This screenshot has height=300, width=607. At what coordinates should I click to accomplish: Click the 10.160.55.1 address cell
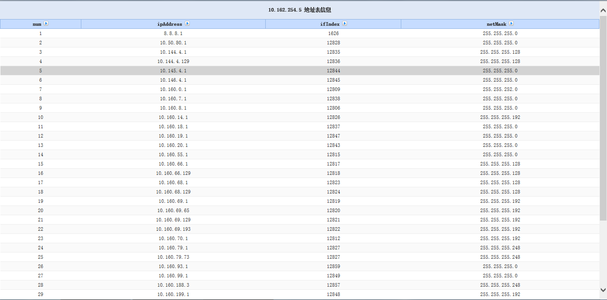(173, 154)
